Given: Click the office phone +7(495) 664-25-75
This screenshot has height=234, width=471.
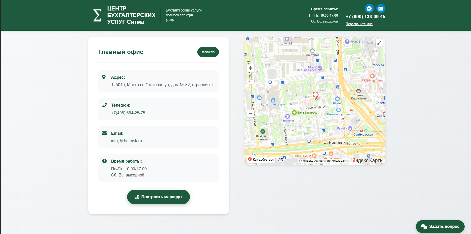Looking at the screenshot, I should pos(128,113).
